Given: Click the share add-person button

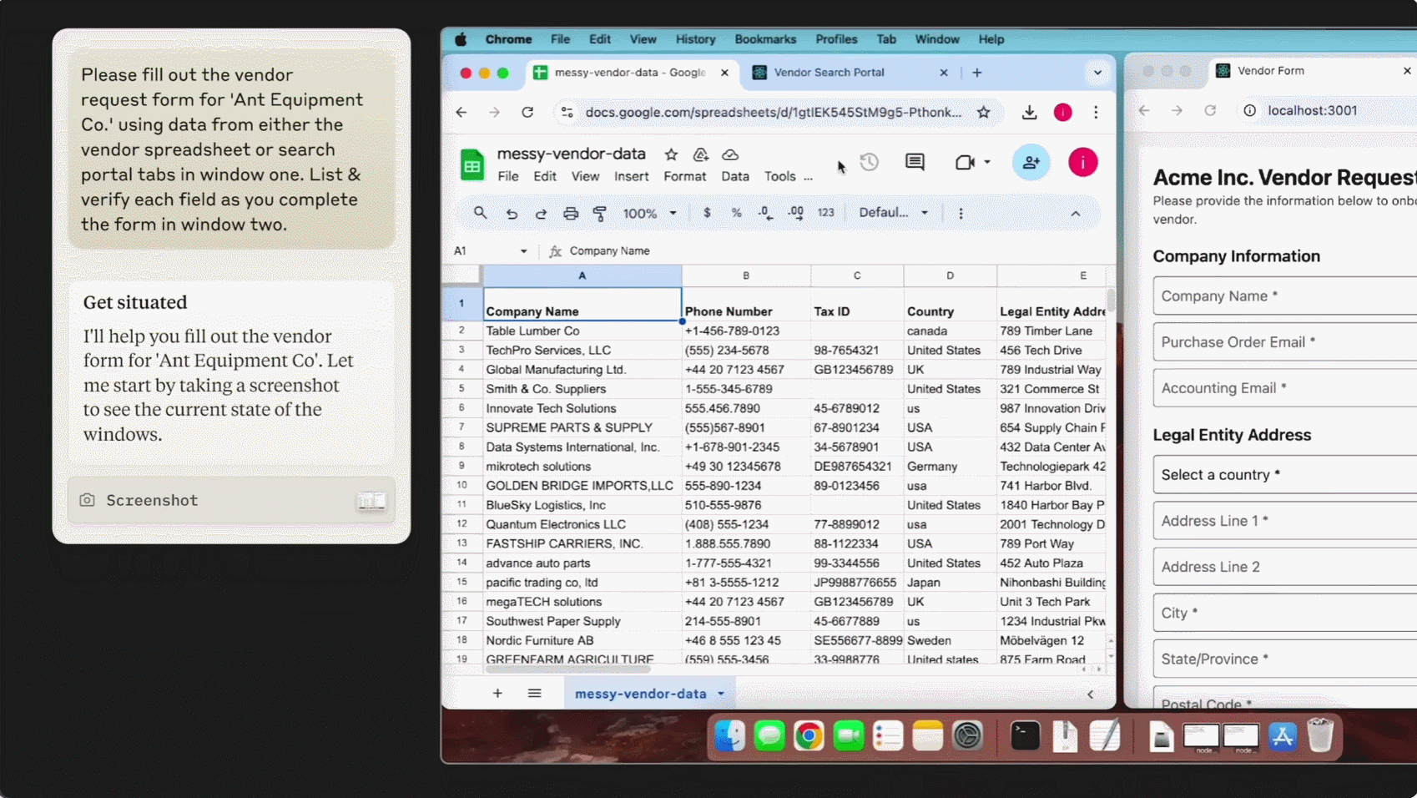Looking at the screenshot, I should coord(1031,162).
